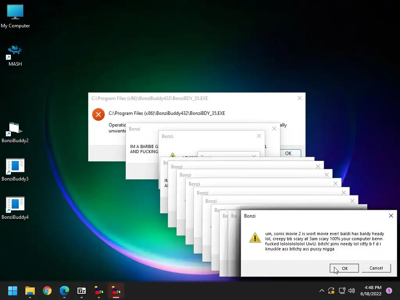Open the clock and date flyout
This screenshot has height=300, width=400.
click(371, 291)
